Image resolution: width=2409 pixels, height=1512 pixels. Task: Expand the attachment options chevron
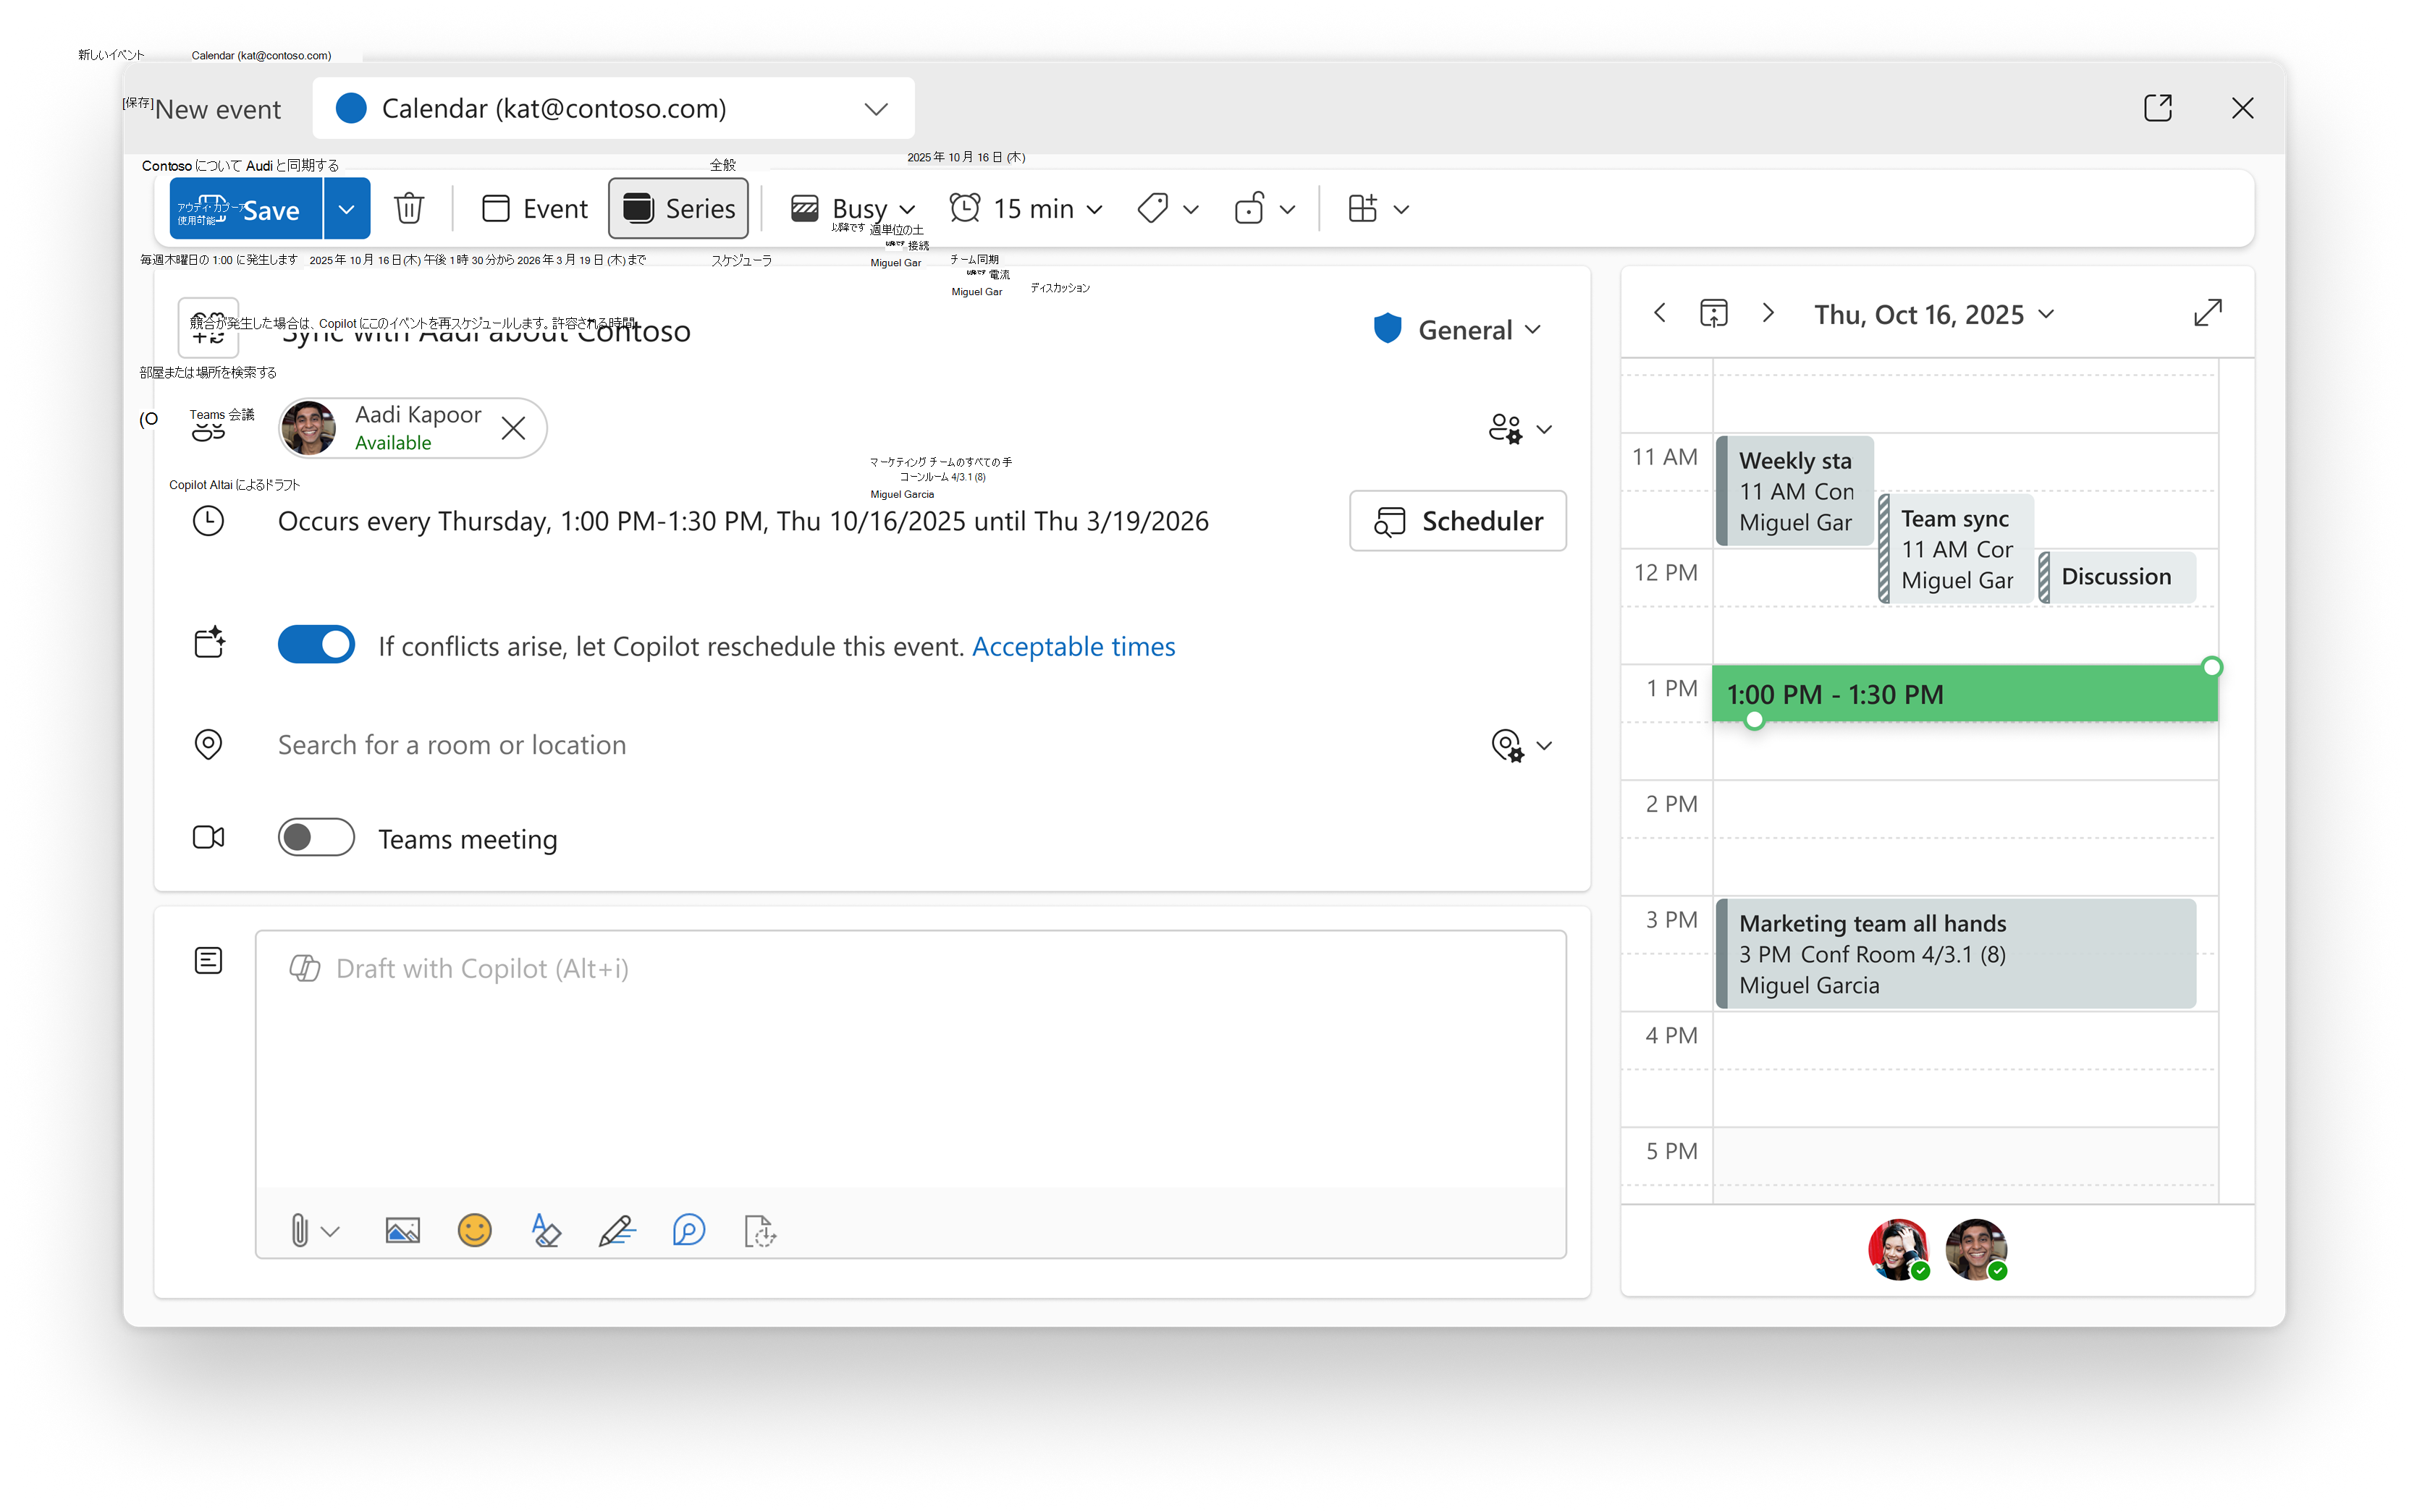(x=331, y=1232)
